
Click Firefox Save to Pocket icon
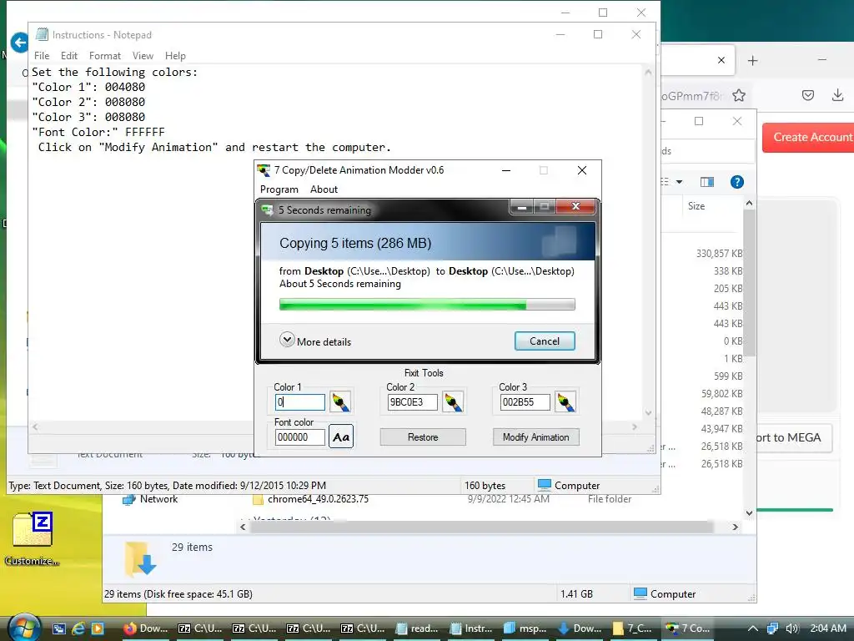pyautogui.click(x=808, y=96)
